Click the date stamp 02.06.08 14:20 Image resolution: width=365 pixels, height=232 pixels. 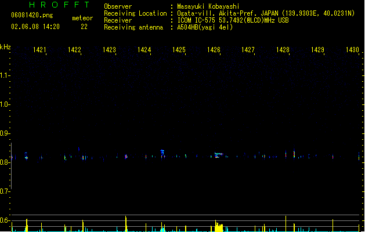tap(35, 27)
